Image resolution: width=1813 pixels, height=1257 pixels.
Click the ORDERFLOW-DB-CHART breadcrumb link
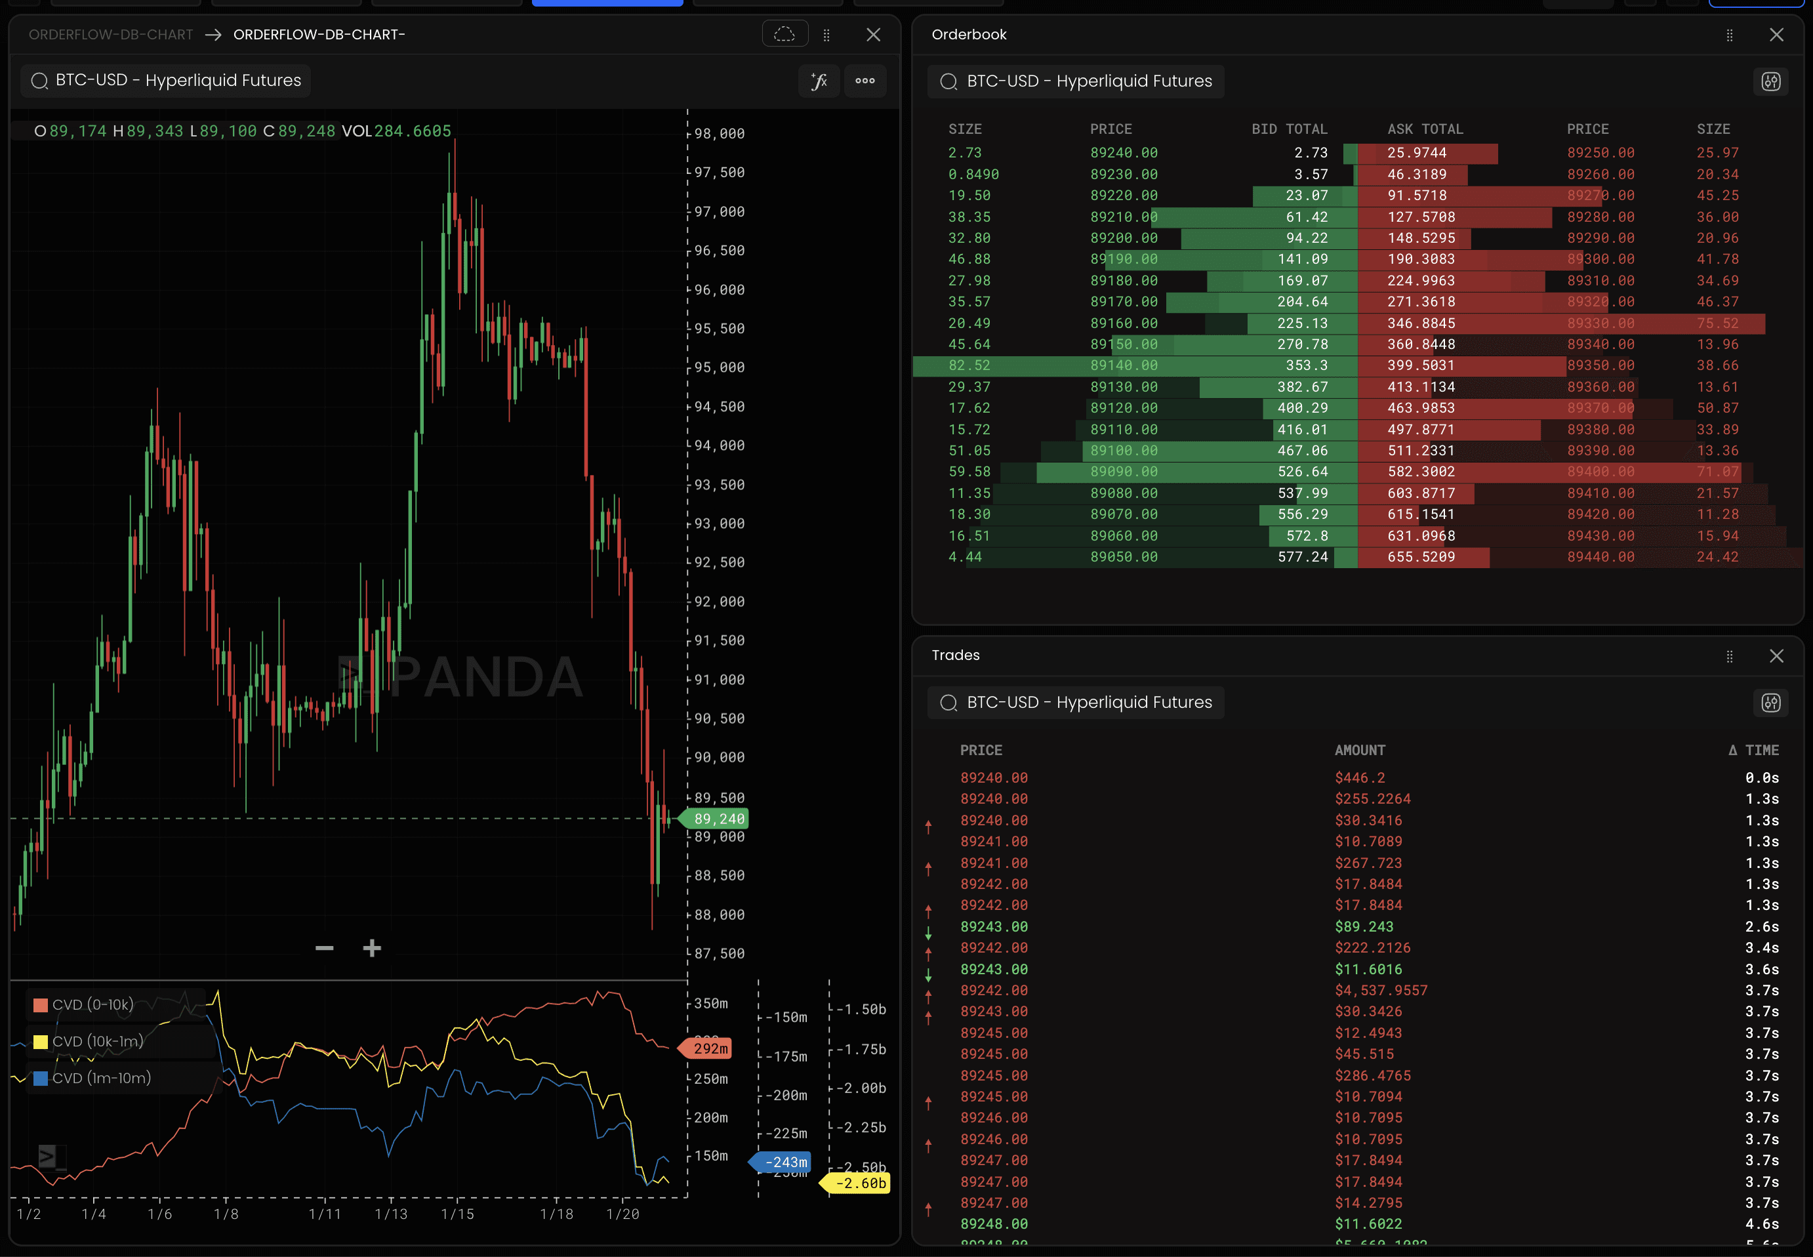110,35
